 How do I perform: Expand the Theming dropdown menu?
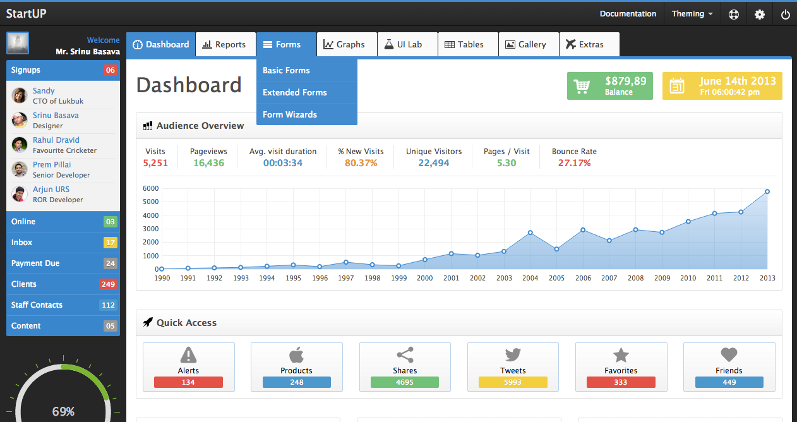click(692, 14)
